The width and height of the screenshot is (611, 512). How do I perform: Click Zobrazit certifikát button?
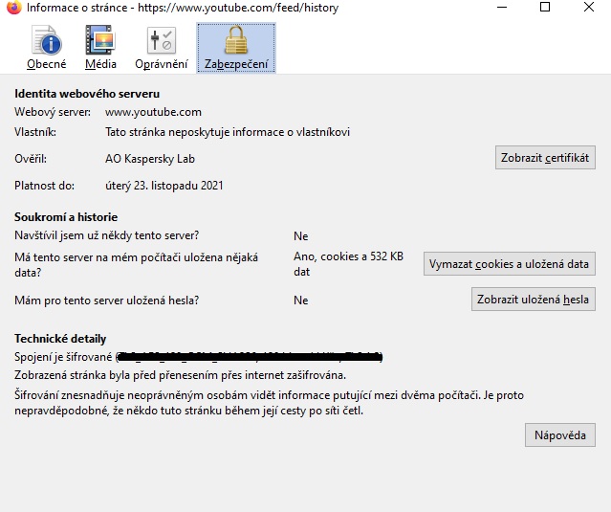[x=545, y=158]
